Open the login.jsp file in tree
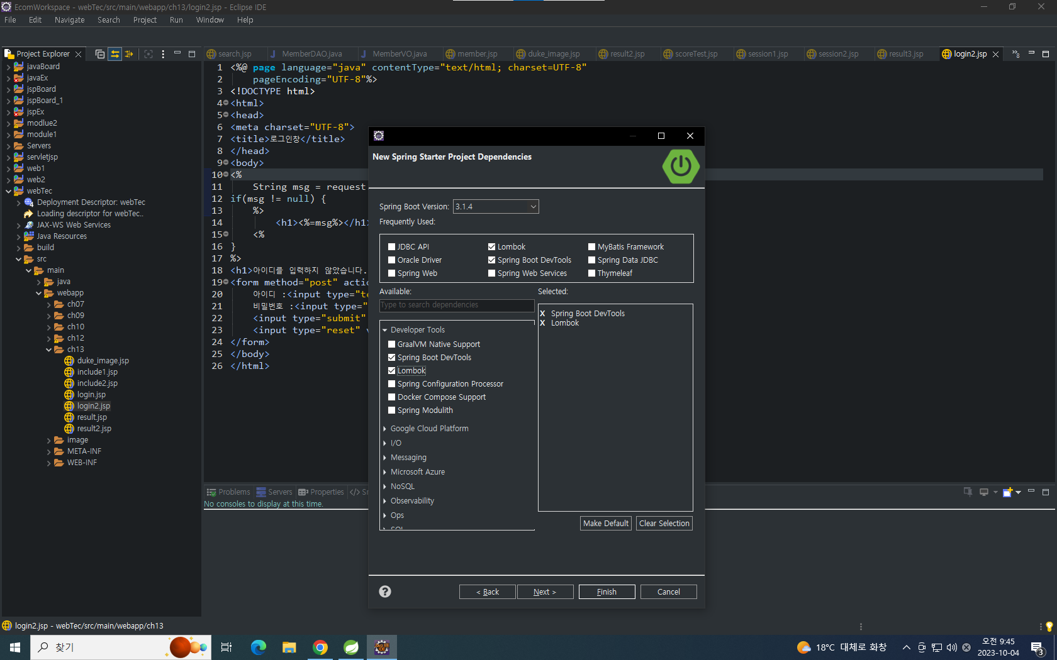The image size is (1057, 660). pyautogui.click(x=91, y=395)
